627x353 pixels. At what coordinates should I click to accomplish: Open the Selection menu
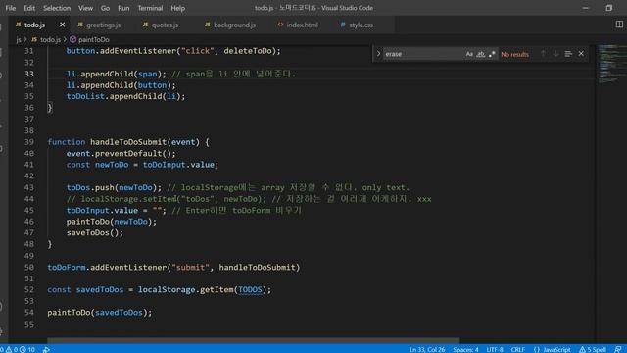[57, 8]
